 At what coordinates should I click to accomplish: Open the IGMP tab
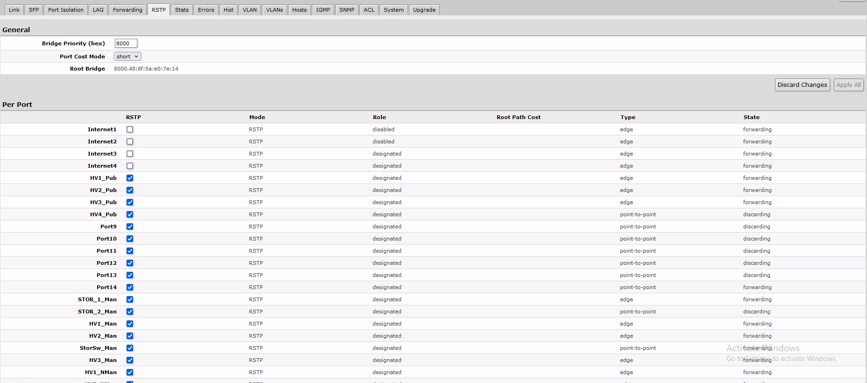[323, 10]
